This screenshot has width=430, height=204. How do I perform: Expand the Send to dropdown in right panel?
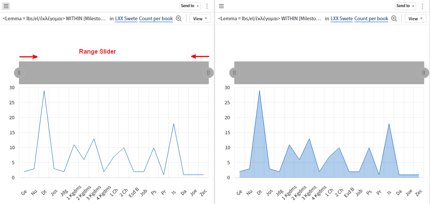405,6
